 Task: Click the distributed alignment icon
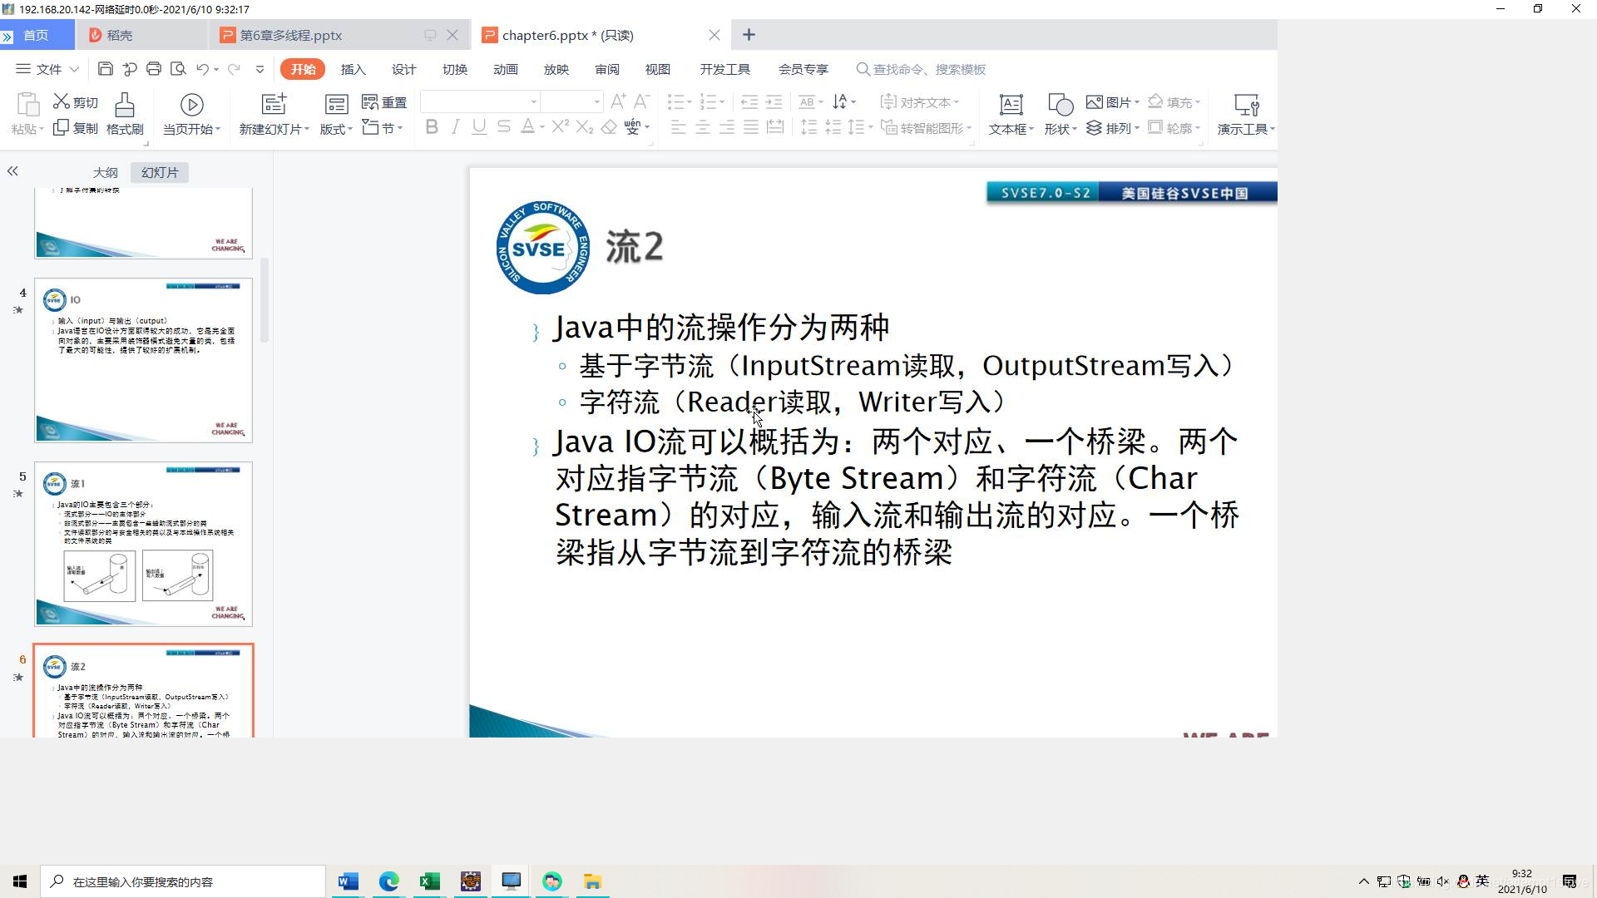pos(775,126)
